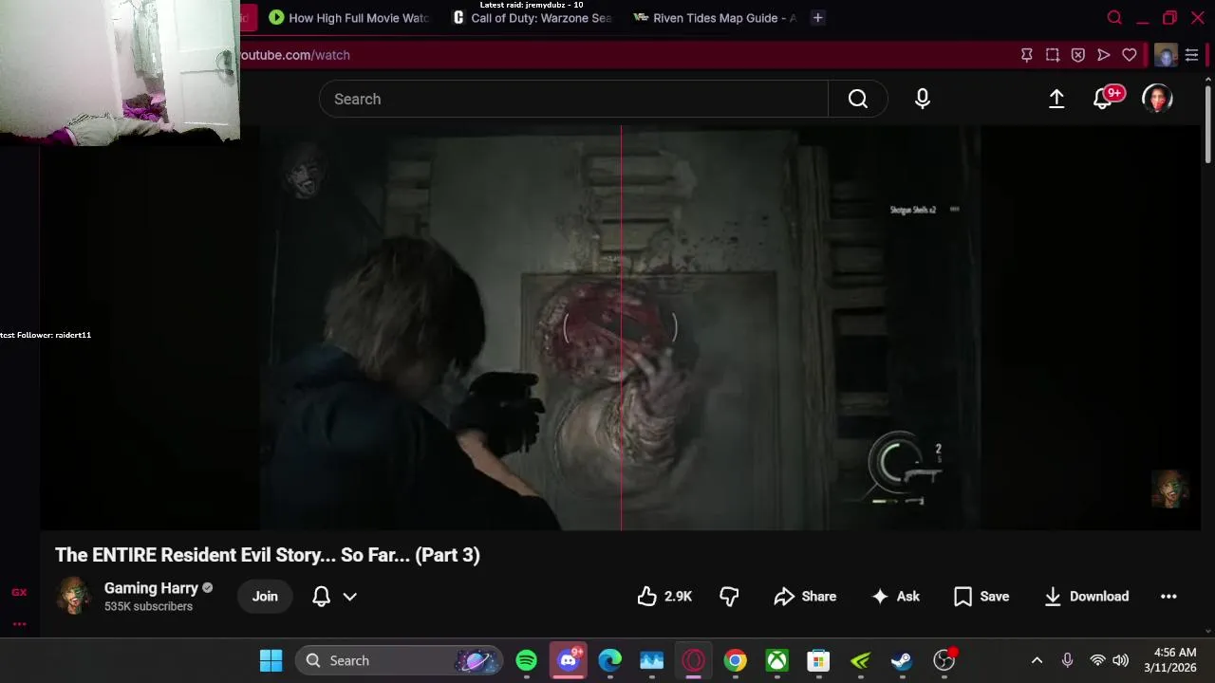Screen dimensions: 1215x683
Task: Open the YouTube account avatar menu
Action: pyautogui.click(x=1157, y=99)
